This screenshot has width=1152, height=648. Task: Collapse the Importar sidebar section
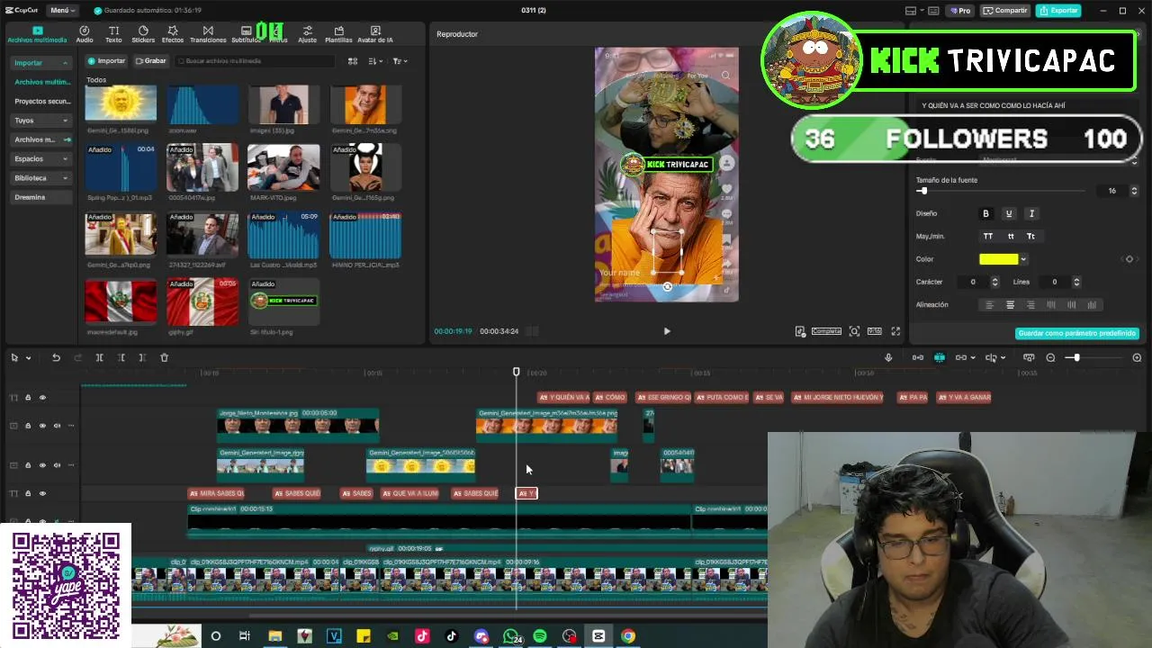[x=41, y=63]
